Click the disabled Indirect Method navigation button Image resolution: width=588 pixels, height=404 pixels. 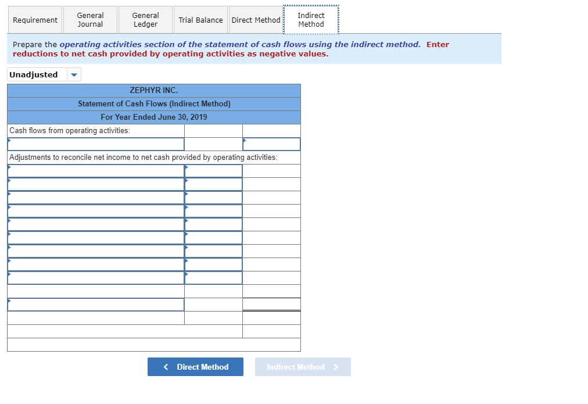[303, 366]
